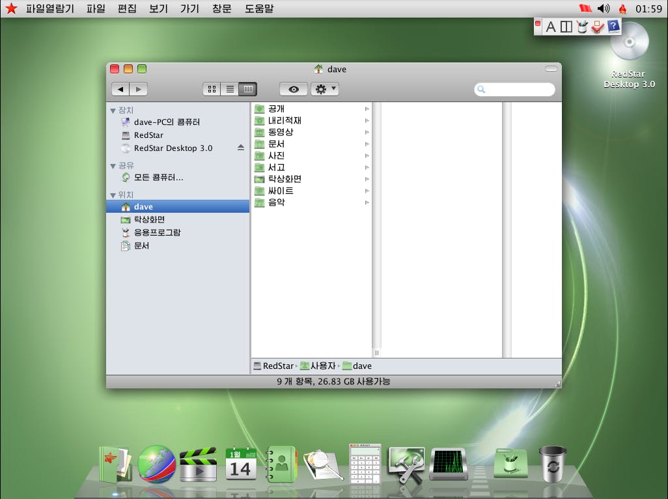Click the volume speaker icon

click(x=604, y=8)
